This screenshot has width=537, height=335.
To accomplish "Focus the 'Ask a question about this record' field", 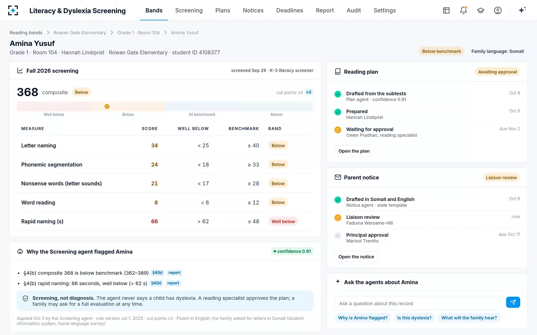I will (419, 303).
